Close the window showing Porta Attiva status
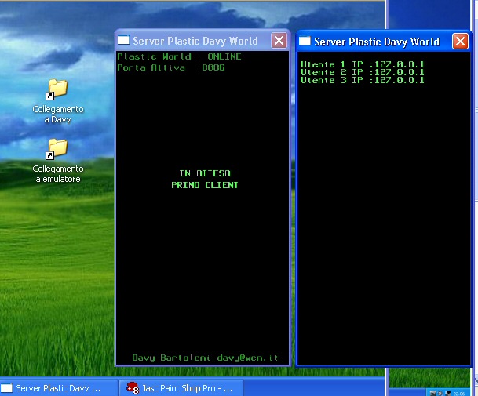Image resolution: width=478 pixels, height=396 pixels. click(279, 41)
